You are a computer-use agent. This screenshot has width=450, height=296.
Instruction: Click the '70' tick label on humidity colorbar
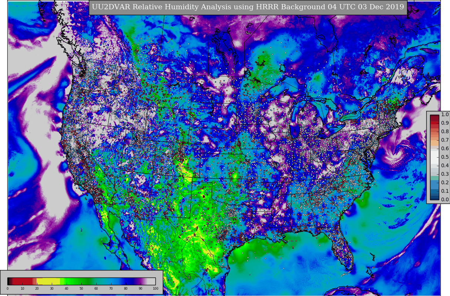(111, 289)
